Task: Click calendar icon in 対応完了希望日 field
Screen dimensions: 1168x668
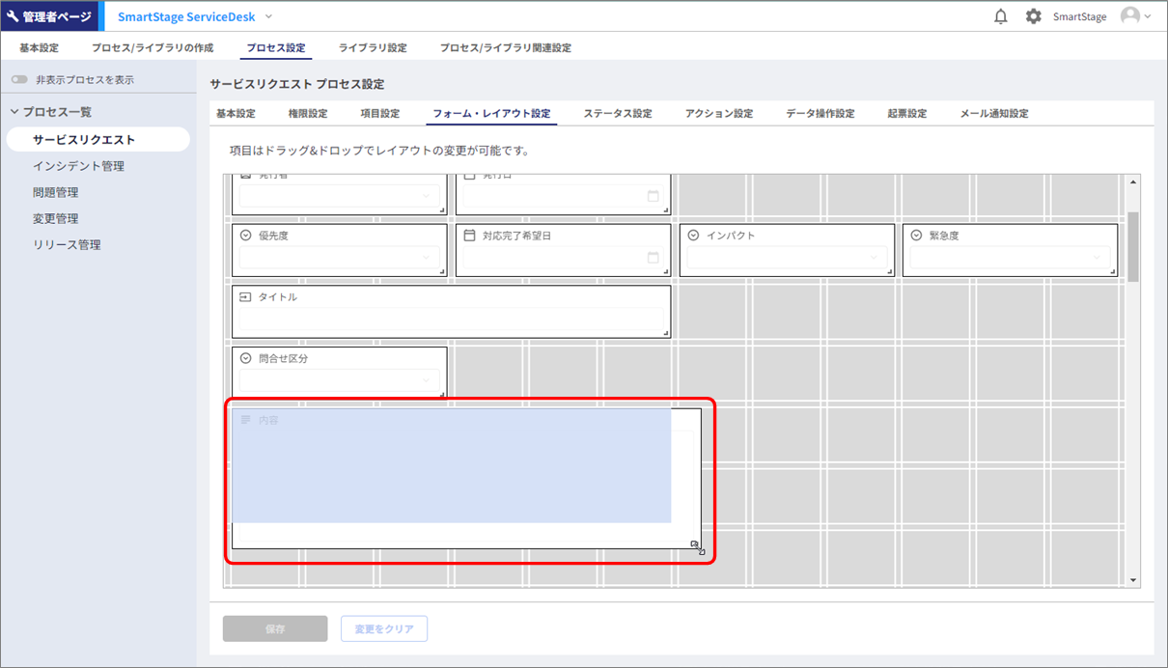Action: click(x=654, y=258)
